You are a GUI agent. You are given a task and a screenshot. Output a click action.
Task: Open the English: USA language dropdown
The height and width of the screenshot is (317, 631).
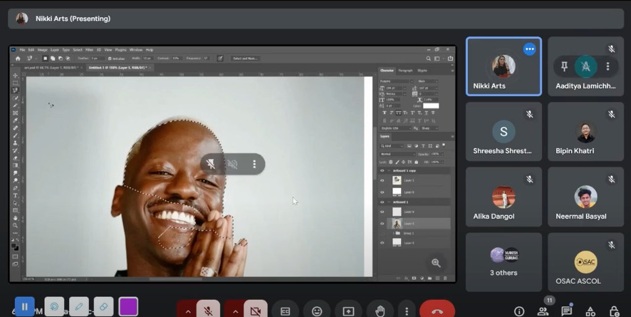coord(396,128)
